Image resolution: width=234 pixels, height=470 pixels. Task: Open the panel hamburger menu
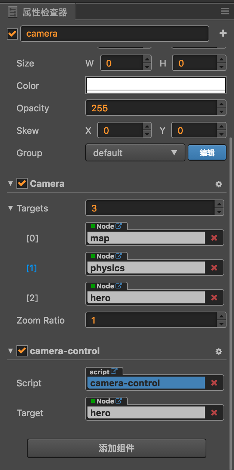[x=225, y=11]
